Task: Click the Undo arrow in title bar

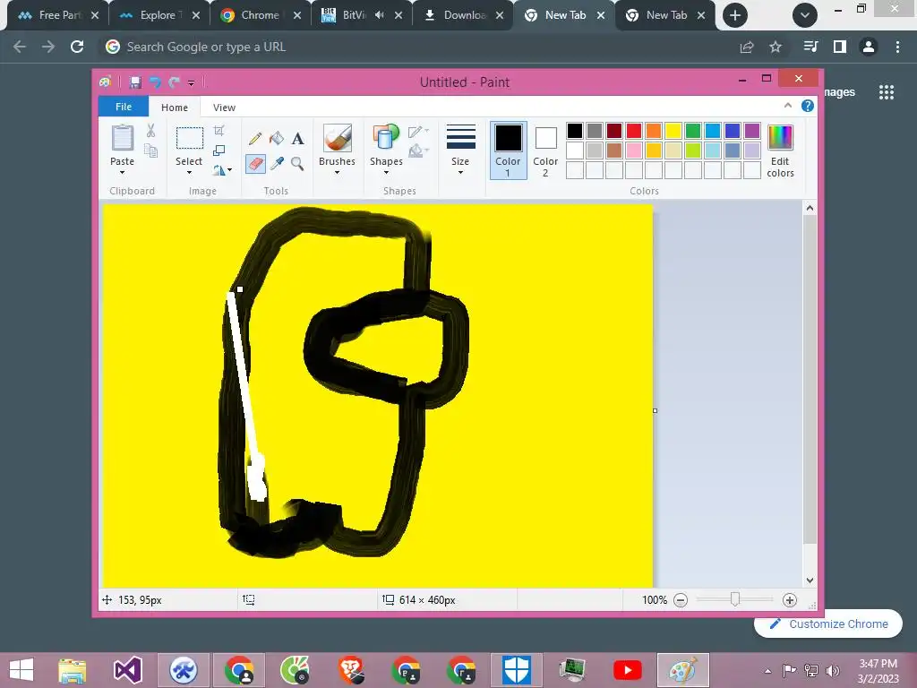Action: [155, 82]
